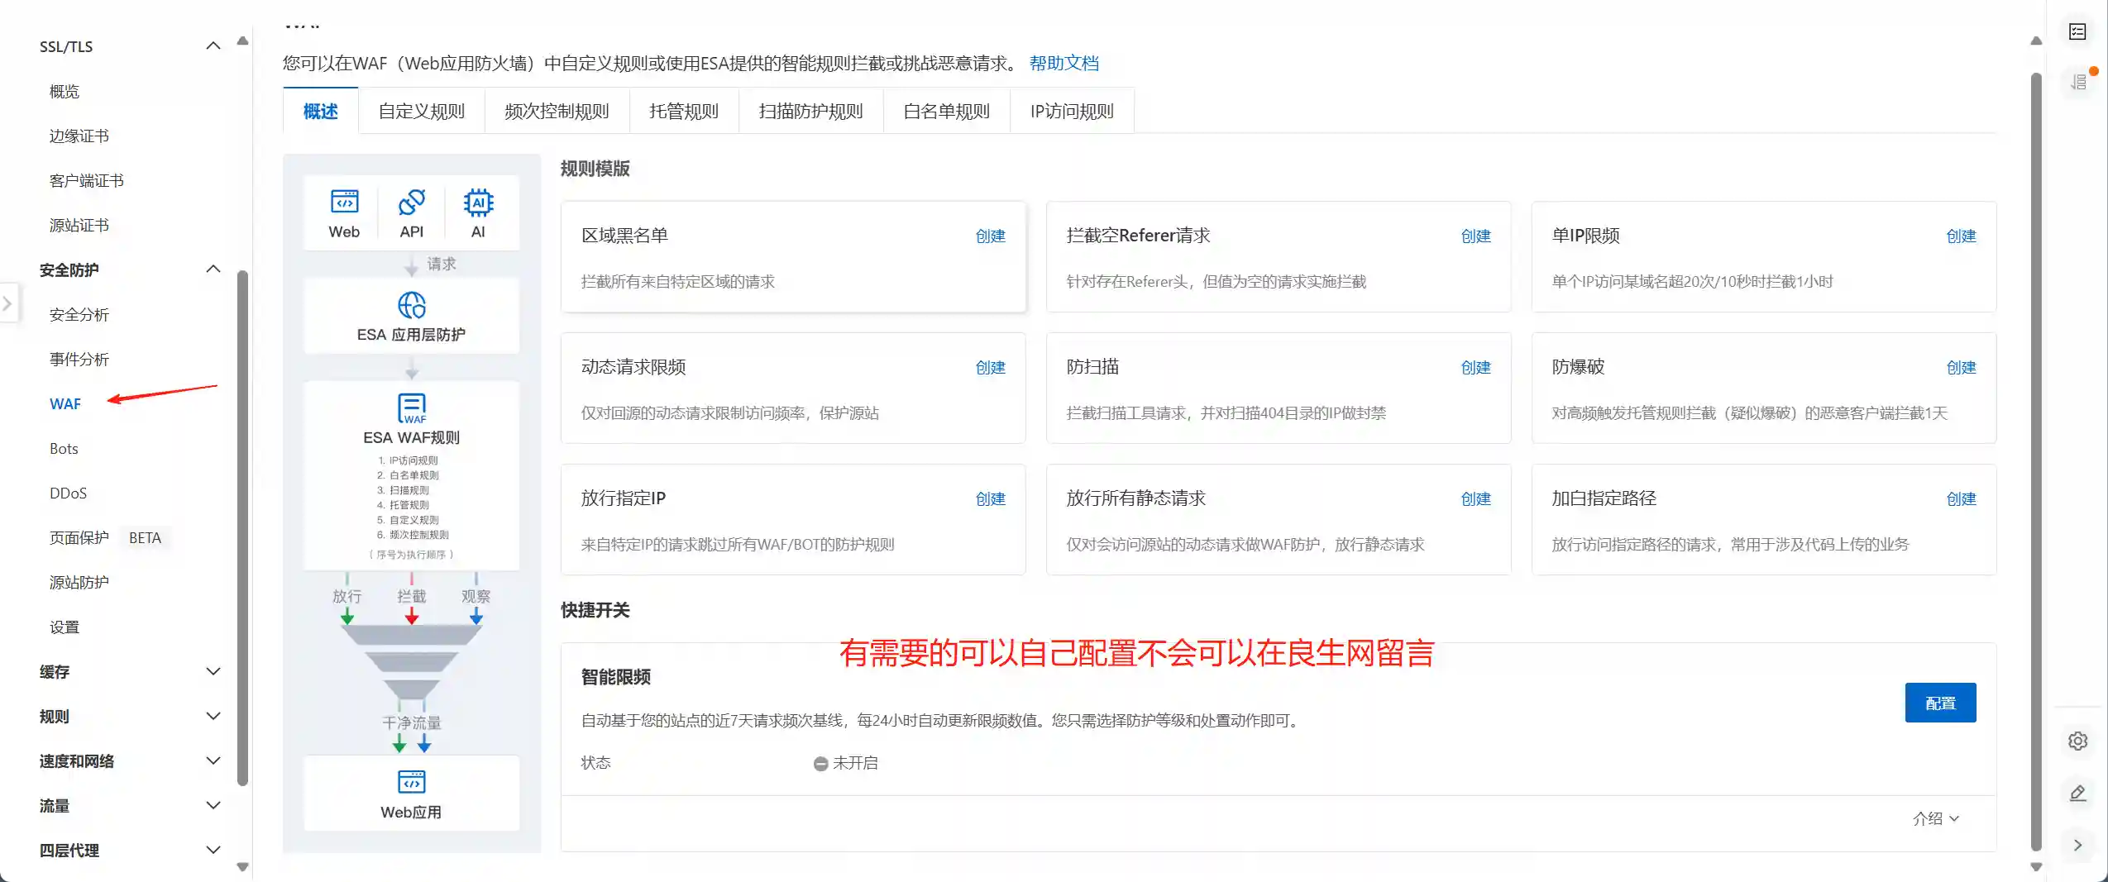Switch to the IP访问规则 tab

(x=1071, y=111)
